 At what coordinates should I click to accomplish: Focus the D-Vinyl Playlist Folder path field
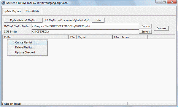pos(85,26)
